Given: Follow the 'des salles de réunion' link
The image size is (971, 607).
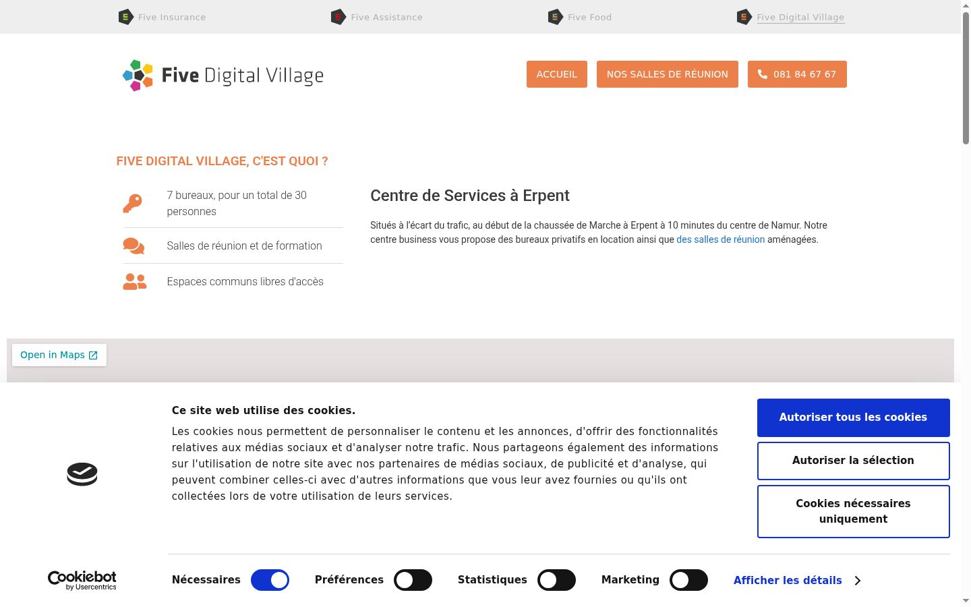Looking at the screenshot, I should click(721, 239).
